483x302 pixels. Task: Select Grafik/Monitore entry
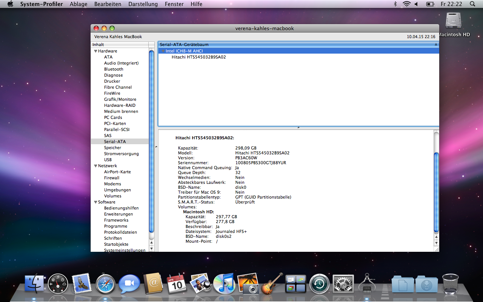[120, 99]
